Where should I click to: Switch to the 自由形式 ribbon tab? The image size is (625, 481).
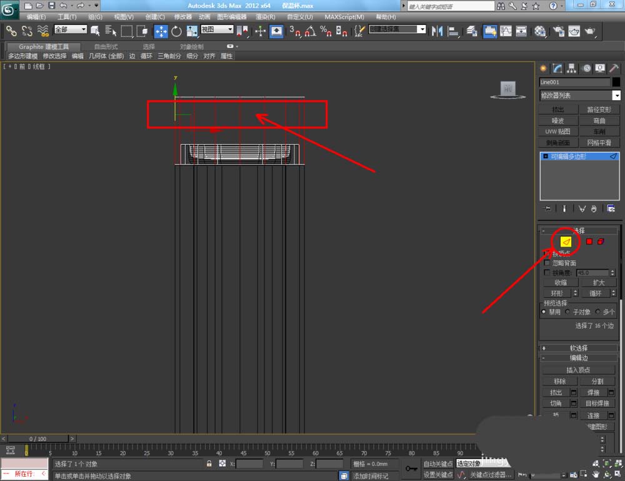coord(106,47)
